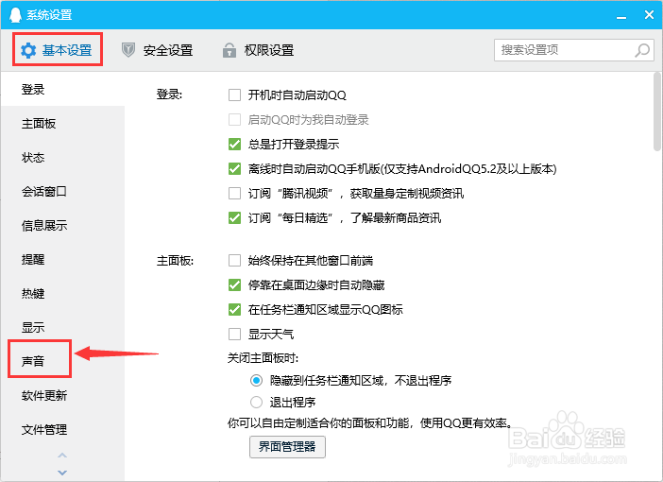Select 隐藏到任务栏通知区域 radio option
663x482 pixels.
[x=256, y=380]
